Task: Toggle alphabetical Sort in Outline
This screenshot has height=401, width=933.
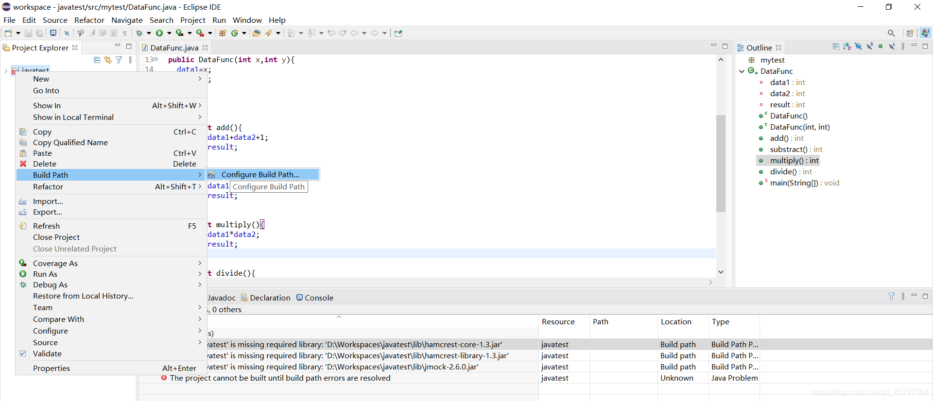Action: pos(847,46)
